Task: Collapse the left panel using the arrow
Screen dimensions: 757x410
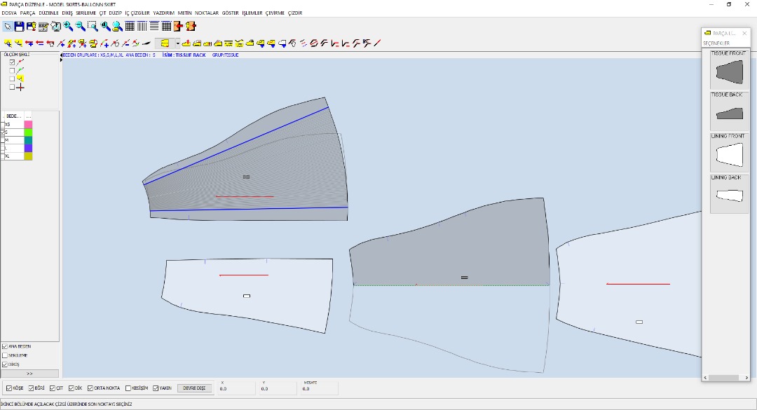Action: click(62, 54)
